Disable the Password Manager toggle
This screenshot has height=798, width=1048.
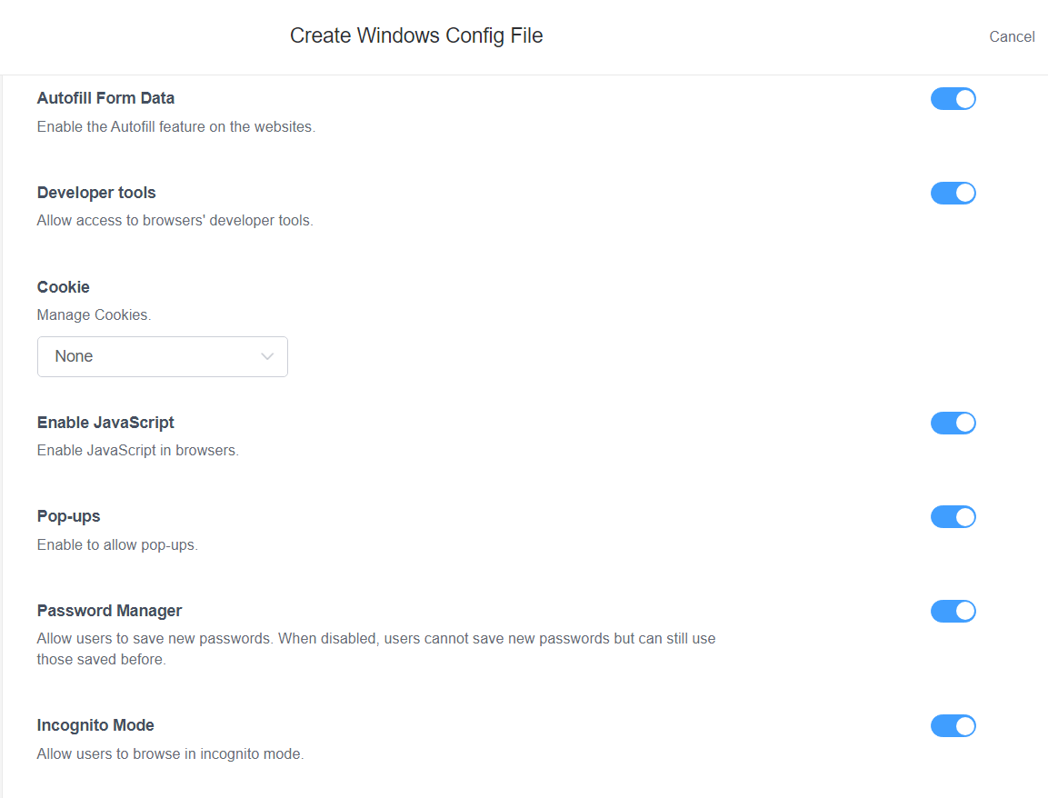(953, 611)
